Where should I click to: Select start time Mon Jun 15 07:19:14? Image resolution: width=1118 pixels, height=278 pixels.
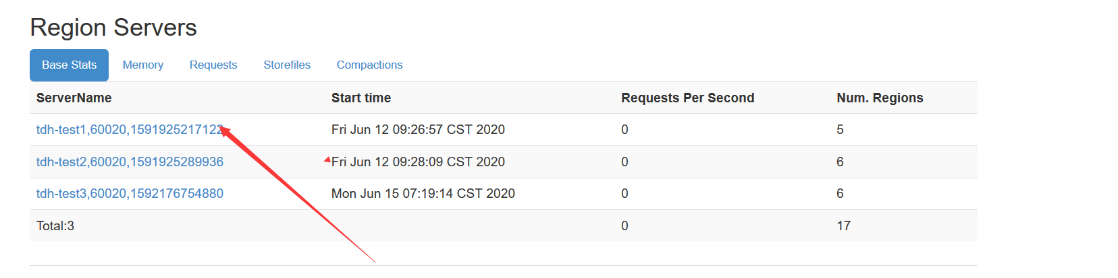(423, 194)
